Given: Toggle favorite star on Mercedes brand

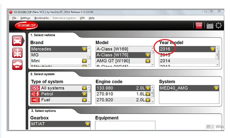Looking at the screenshot, I should click(x=84, y=49).
